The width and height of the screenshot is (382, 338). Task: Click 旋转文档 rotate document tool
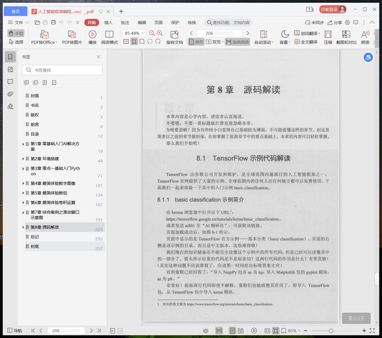click(175, 37)
